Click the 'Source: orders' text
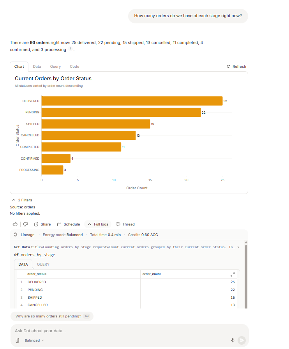This screenshot has width=289, height=349. pyautogui.click(x=23, y=207)
